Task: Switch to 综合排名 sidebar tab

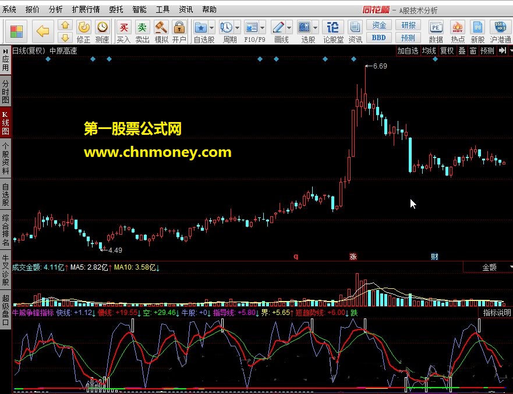Action: click(6, 230)
